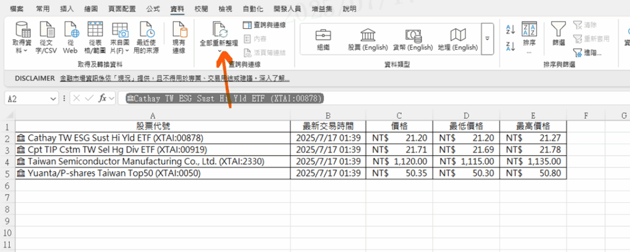
Task: Click the 現有連線 existing connections icon
Action: tap(179, 37)
